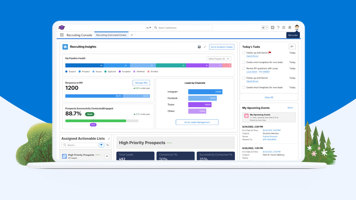The width and height of the screenshot is (356, 200).
Task: Click Go to Analytics Studio
Action: point(221,47)
